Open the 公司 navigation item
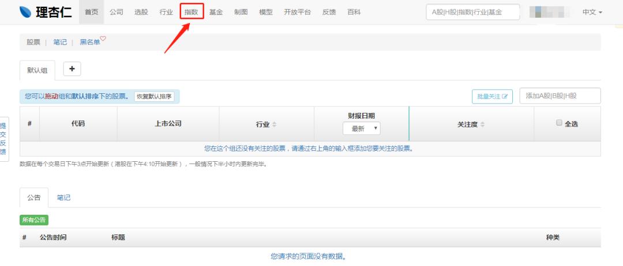Screen dimensions: 623x266 pyautogui.click(x=117, y=12)
